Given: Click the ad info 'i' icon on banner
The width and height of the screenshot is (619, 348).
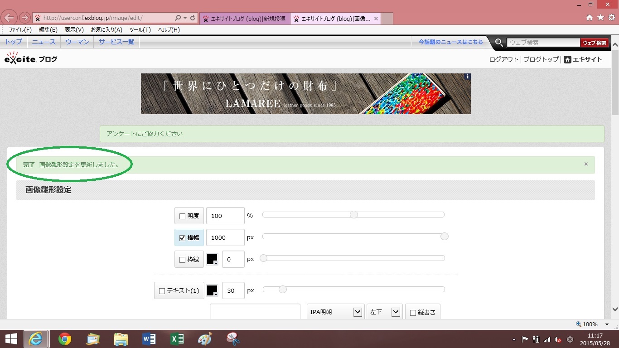Looking at the screenshot, I should (467, 77).
